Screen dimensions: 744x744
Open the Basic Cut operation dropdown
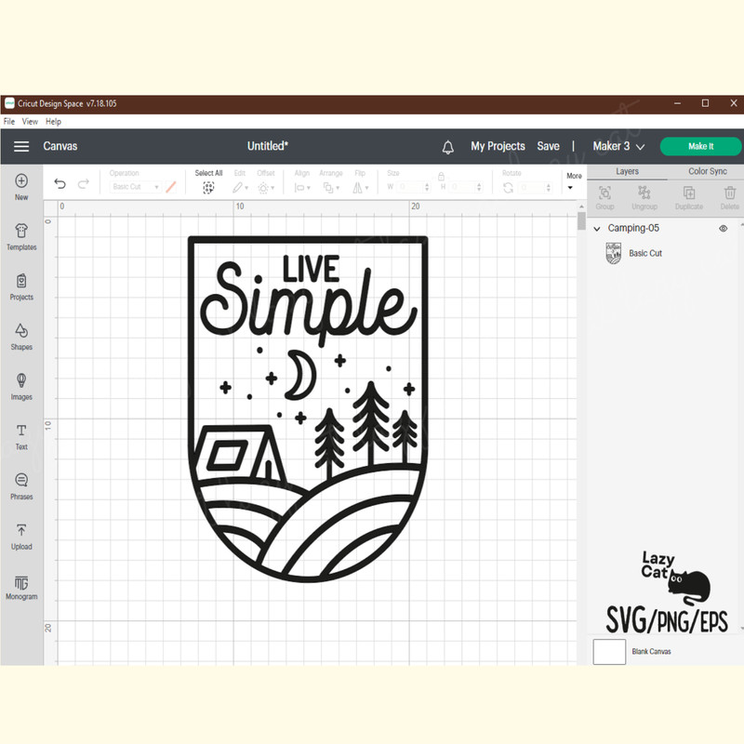click(x=135, y=187)
